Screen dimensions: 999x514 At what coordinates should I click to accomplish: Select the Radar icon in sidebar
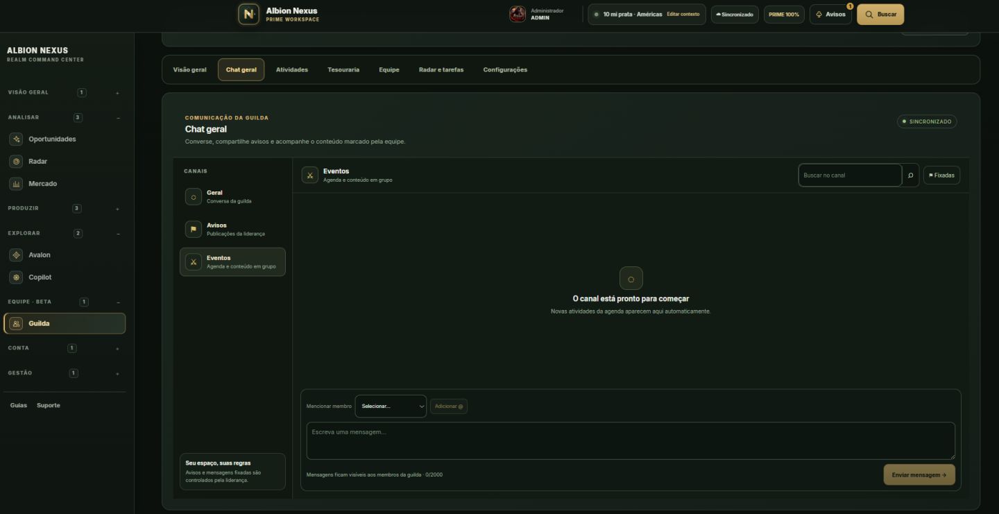click(x=16, y=162)
